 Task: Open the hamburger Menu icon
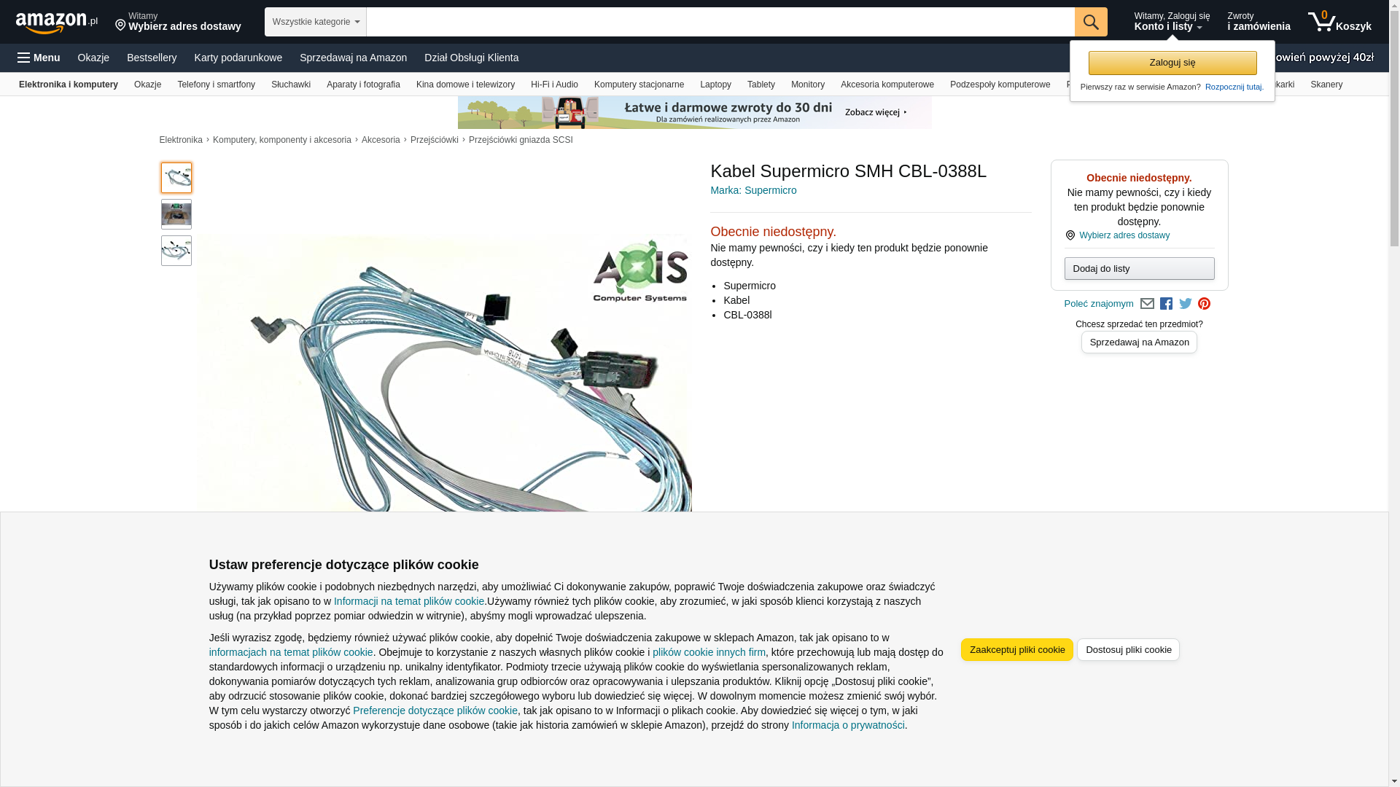(39, 58)
